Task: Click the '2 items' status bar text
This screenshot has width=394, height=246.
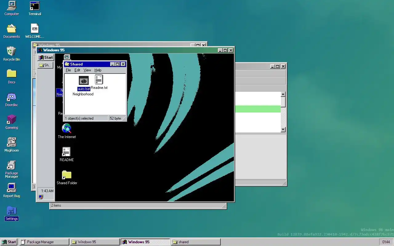Action: pos(56,205)
